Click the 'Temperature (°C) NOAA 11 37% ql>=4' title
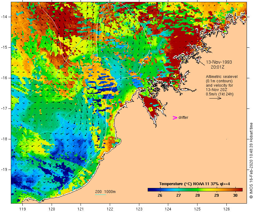 click(x=194, y=184)
